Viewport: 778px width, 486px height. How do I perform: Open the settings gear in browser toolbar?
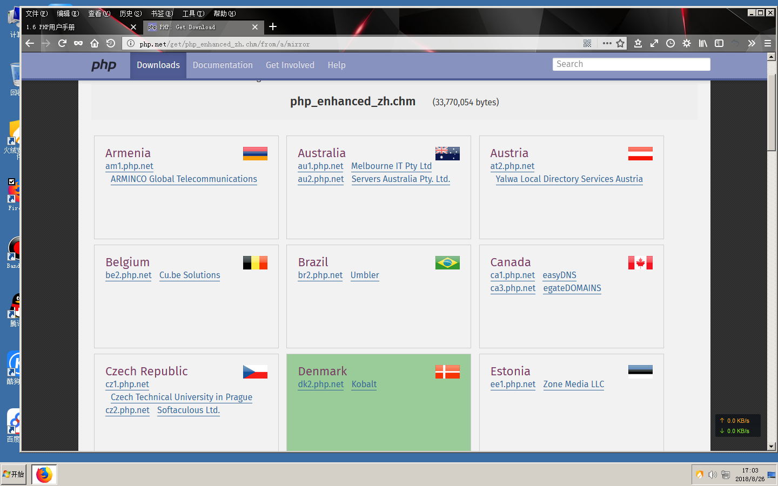coord(687,43)
